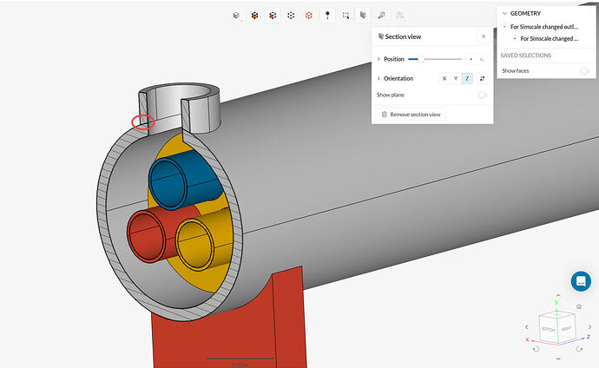Open the support chat bubble
The height and width of the screenshot is (368, 599).
tap(581, 281)
